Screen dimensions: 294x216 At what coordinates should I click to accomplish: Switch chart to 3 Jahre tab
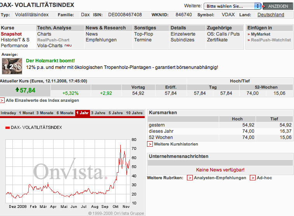[x=98, y=113]
